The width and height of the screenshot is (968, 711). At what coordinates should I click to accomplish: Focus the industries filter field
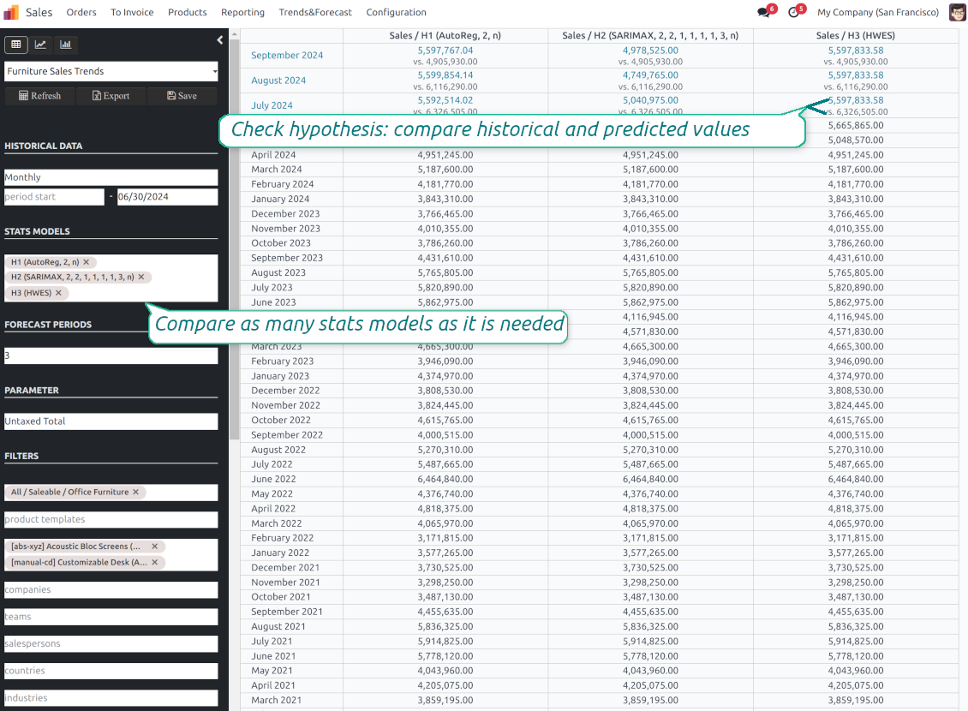click(111, 698)
